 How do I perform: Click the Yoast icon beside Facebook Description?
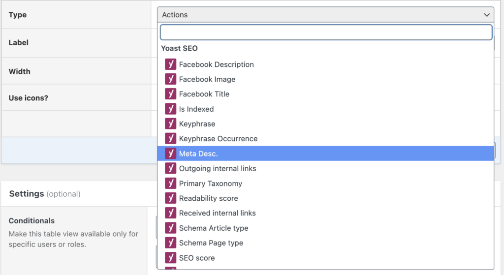tap(170, 64)
